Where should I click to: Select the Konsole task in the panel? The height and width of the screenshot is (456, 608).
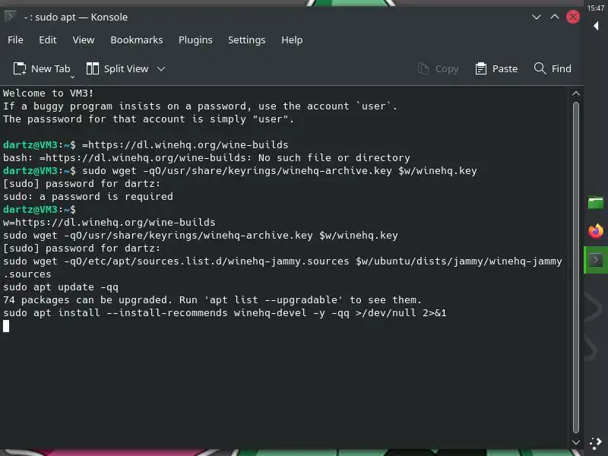click(596, 260)
